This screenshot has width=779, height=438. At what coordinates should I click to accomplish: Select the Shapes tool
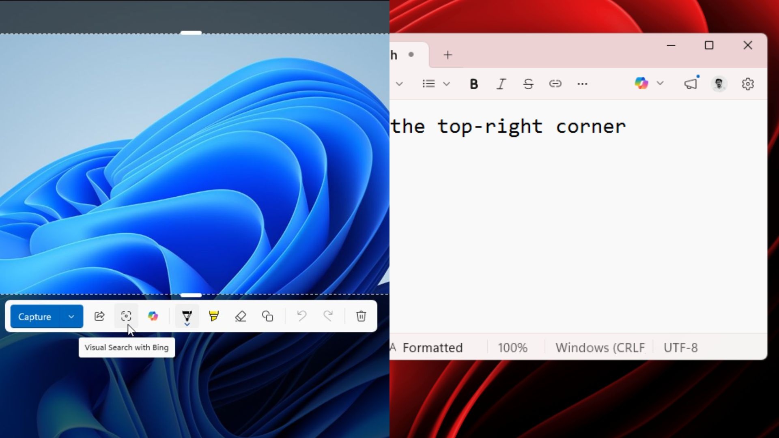tap(267, 316)
